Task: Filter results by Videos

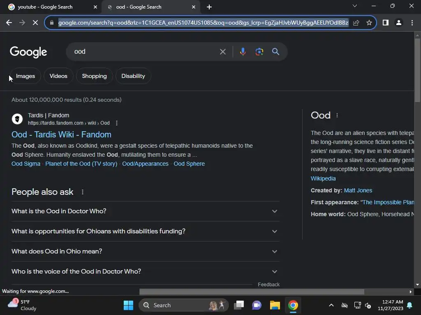Action: click(x=58, y=76)
